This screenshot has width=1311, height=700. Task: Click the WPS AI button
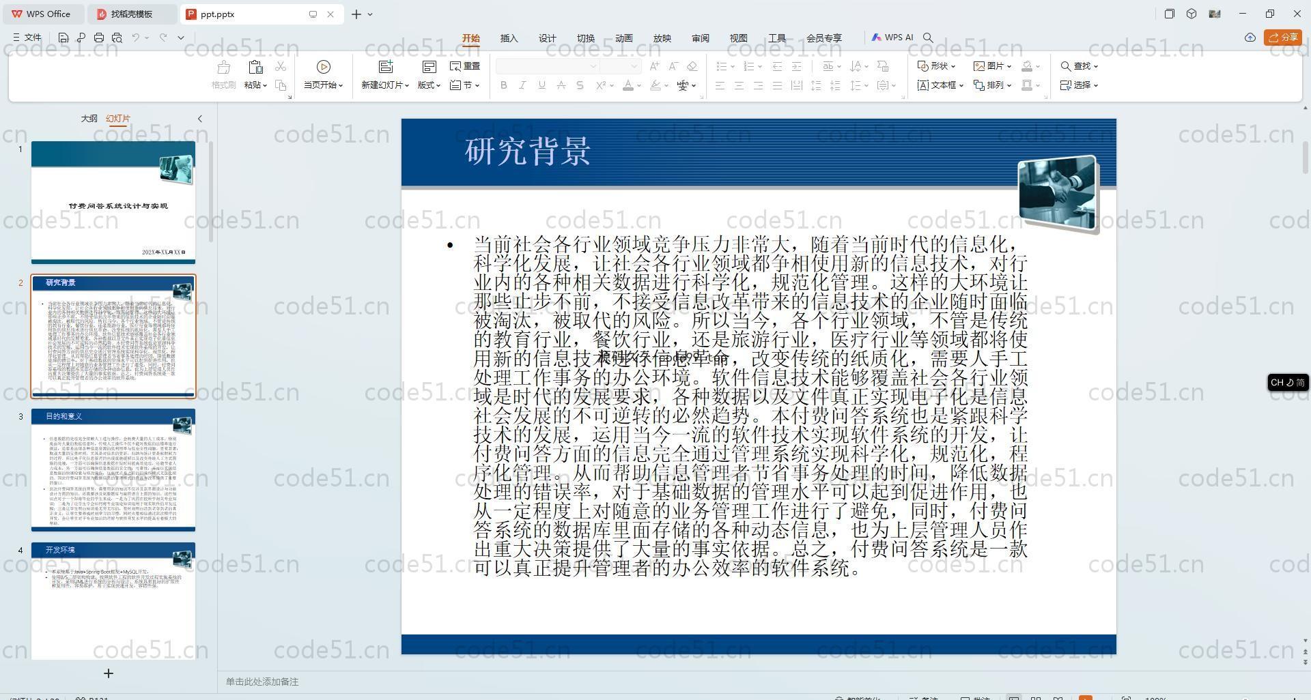pyautogui.click(x=892, y=38)
